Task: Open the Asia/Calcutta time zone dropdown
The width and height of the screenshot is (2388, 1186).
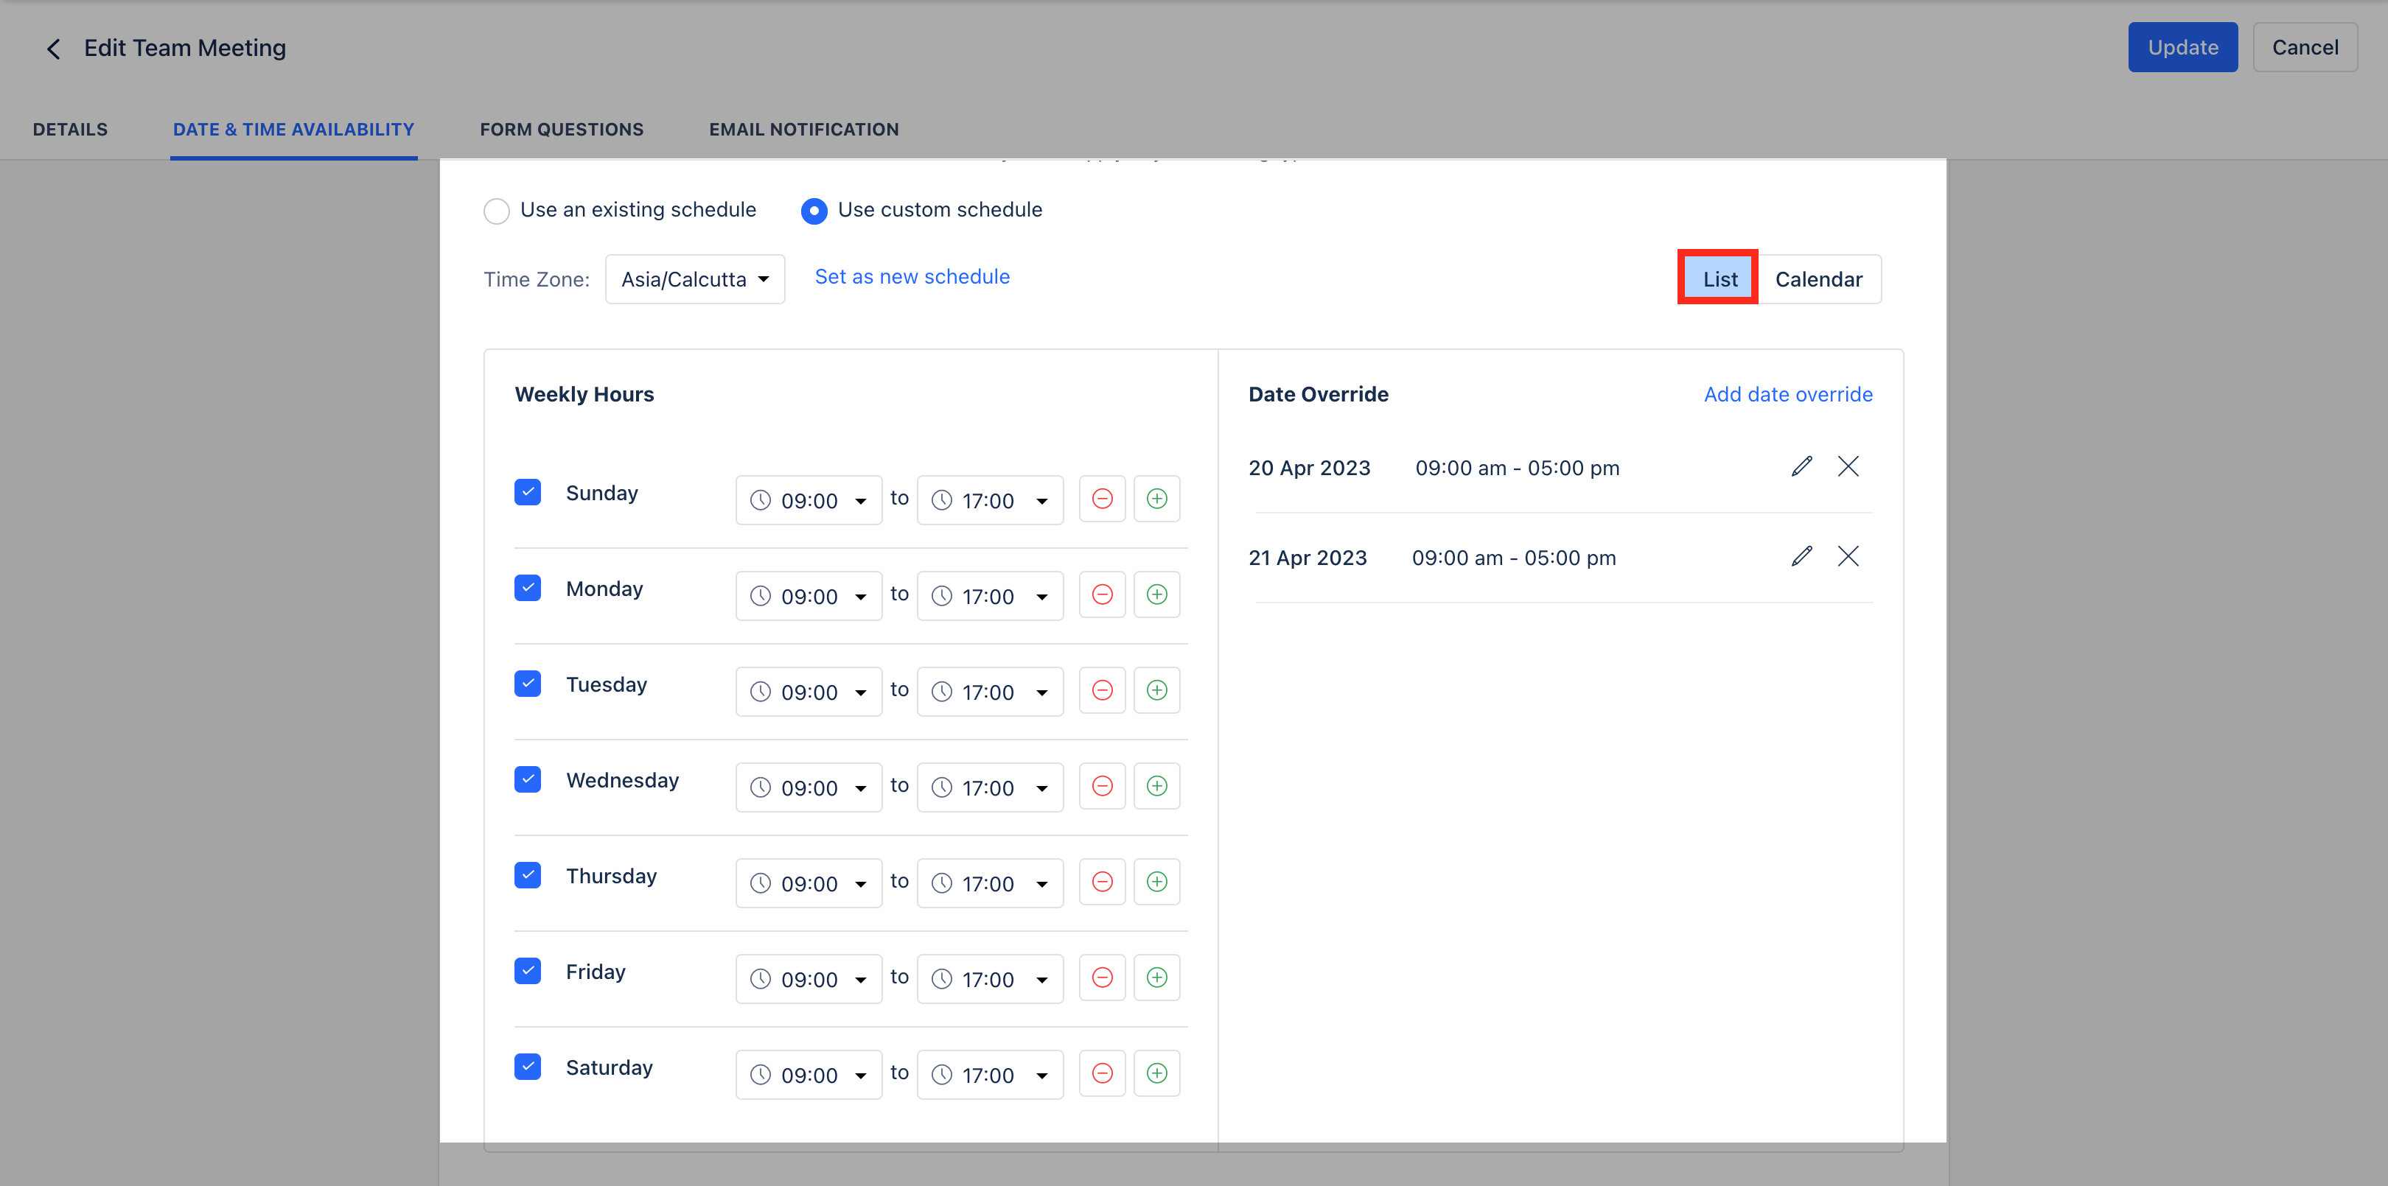Action: point(694,279)
